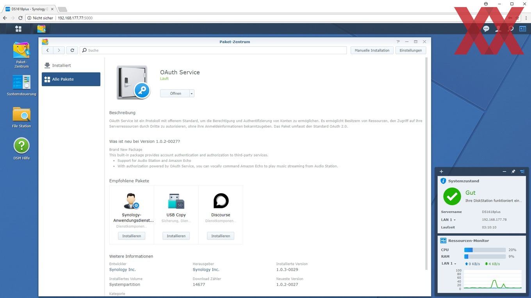Click the Systemzustand info icon
This screenshot has width=531, height=298.
click(x=443, y=181)
